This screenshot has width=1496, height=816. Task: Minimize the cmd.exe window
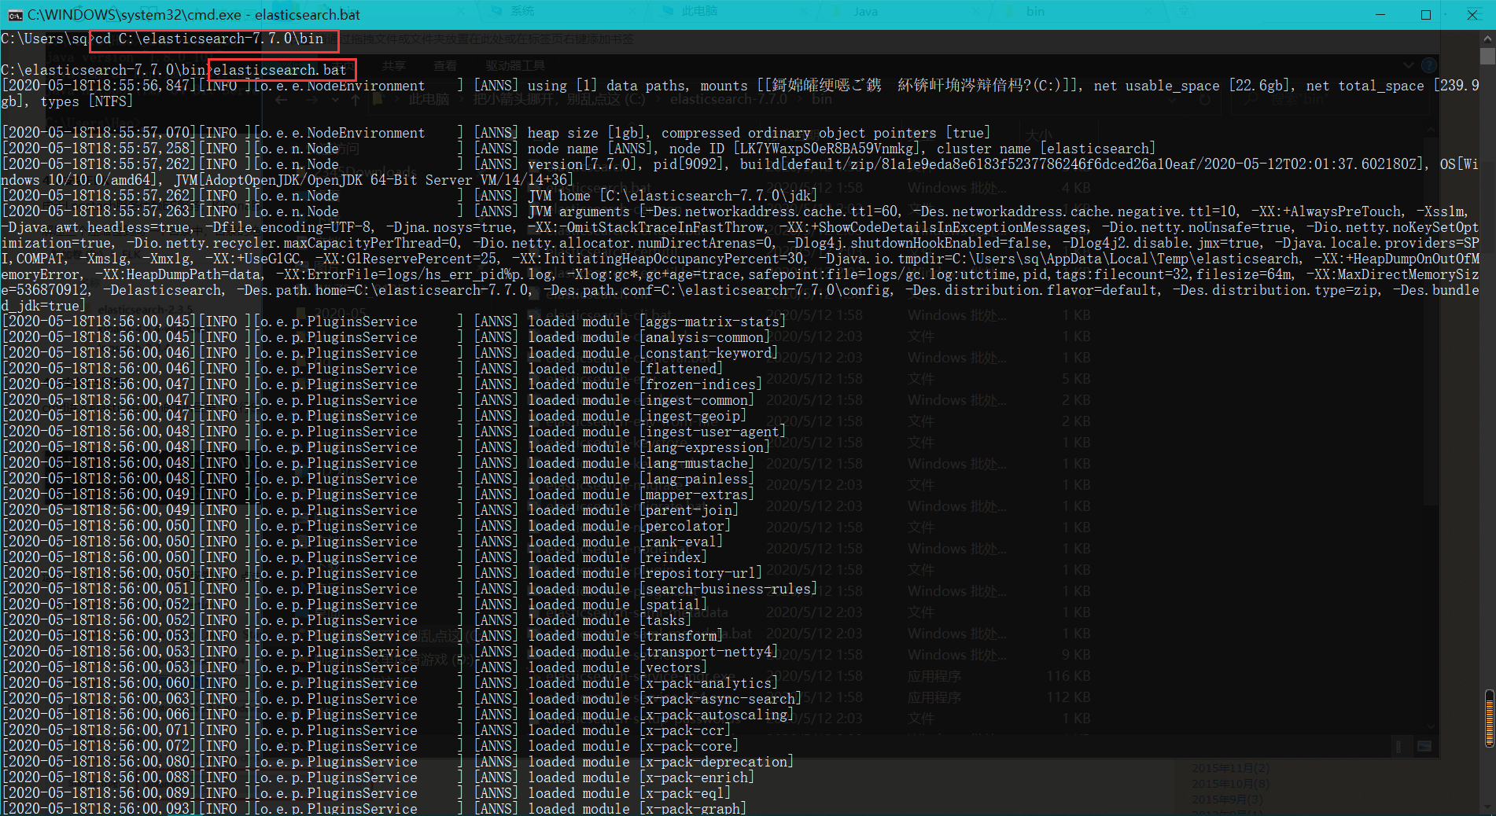(x=1380, y=14)
